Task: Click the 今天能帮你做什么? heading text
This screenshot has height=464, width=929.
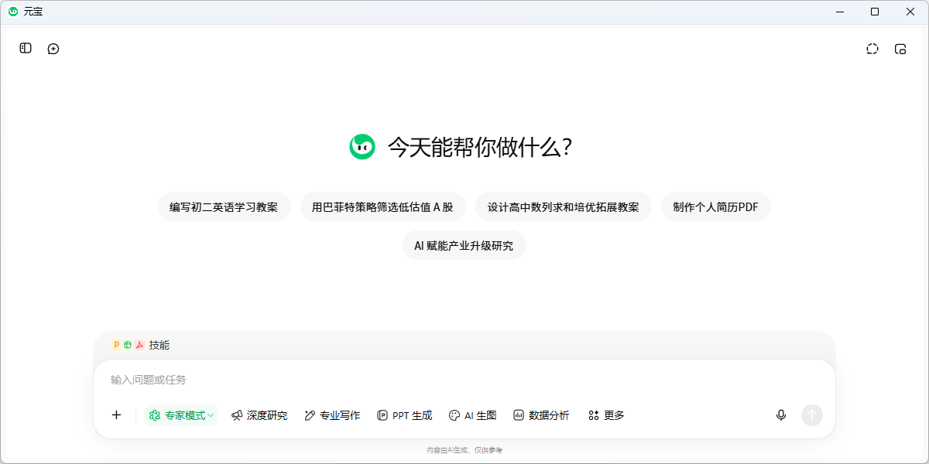Action: [480, 148]
